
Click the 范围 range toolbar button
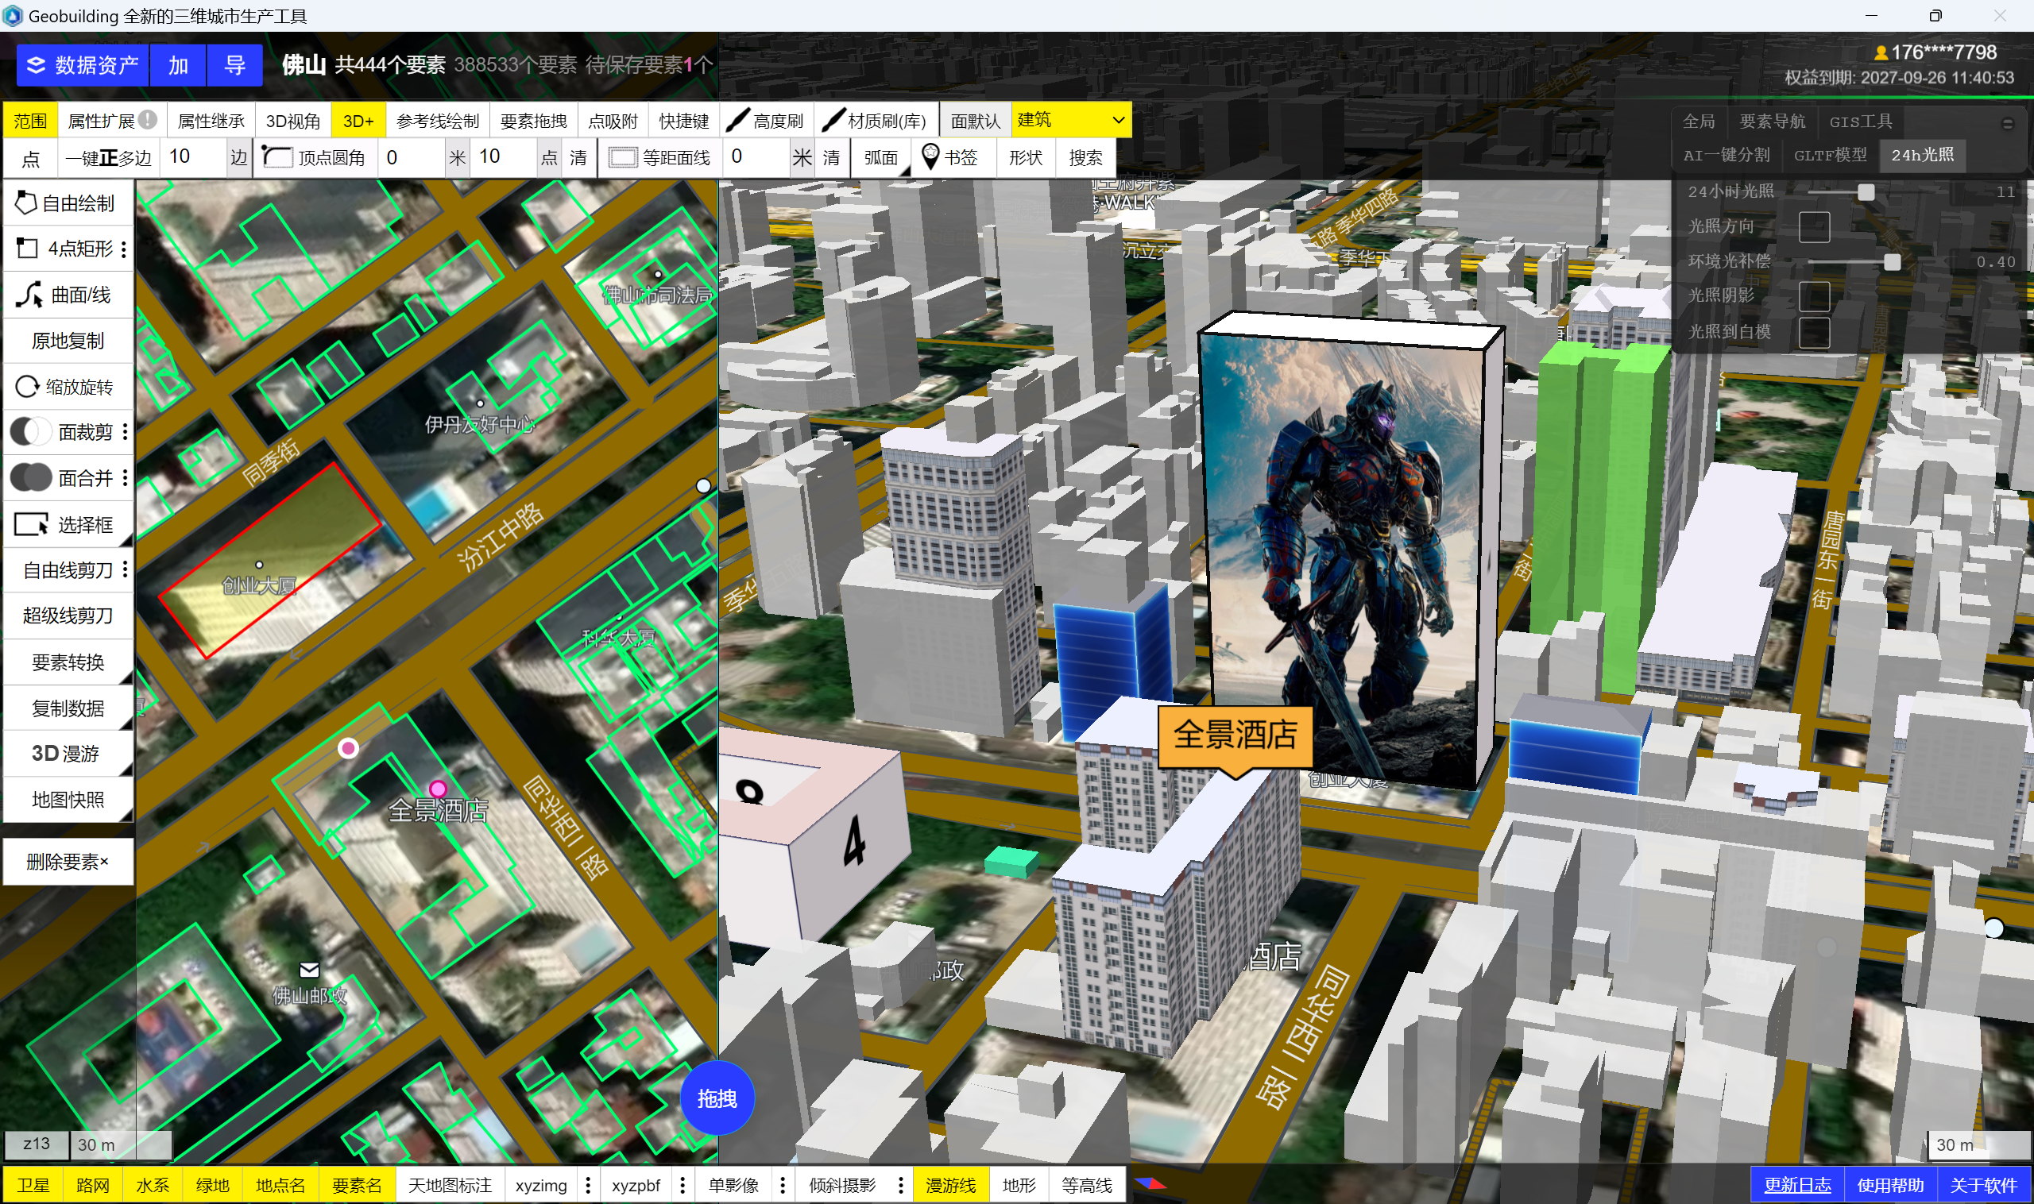point(30,121)
